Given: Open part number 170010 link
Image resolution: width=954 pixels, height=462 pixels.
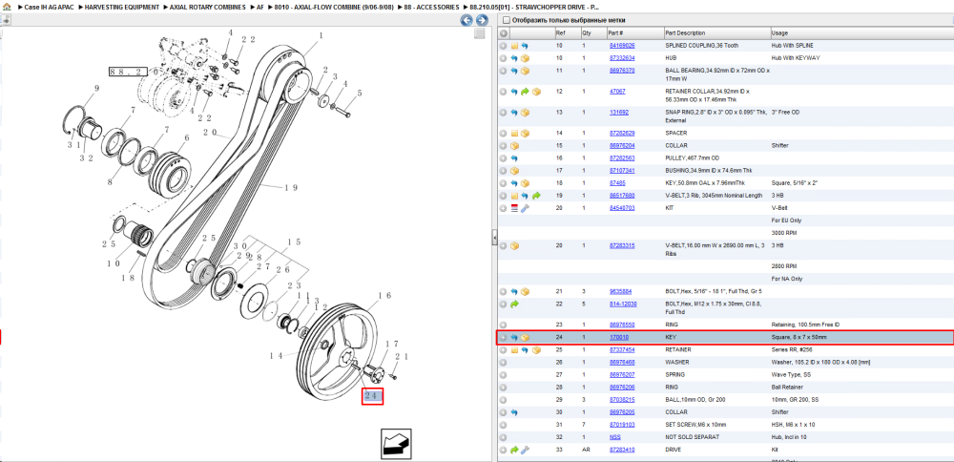Looking at the screenshot, I should point(619,337).
